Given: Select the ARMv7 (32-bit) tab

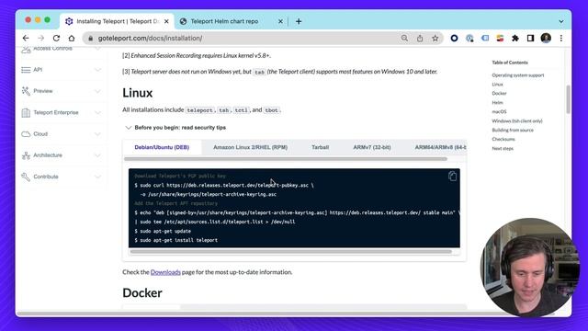Looking at the screenshot, I should pyautogui.click(x=371, y=147).
